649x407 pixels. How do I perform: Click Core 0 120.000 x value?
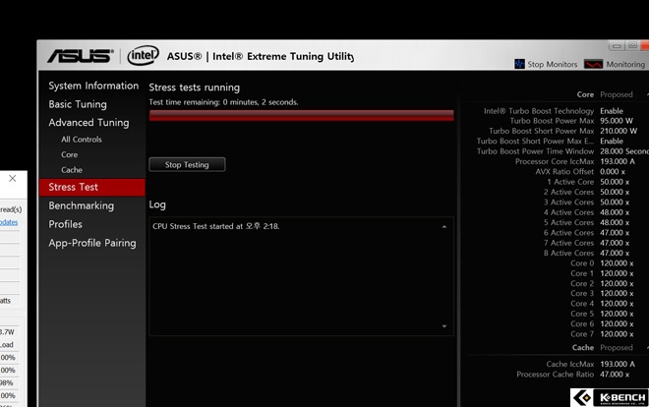click(x=617, y=263)
